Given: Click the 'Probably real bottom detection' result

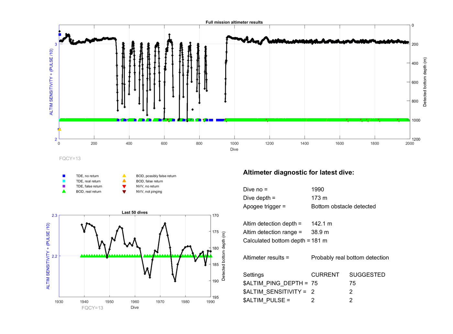Looking at the screenshot, I should (350, 258).
